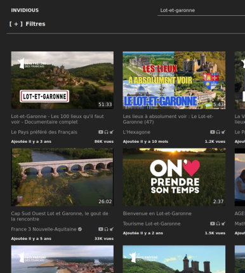Switch instance for Tourisme Lot-et-Garonne video
Viewport: 245px width, 273px height.
pos(223,223)
